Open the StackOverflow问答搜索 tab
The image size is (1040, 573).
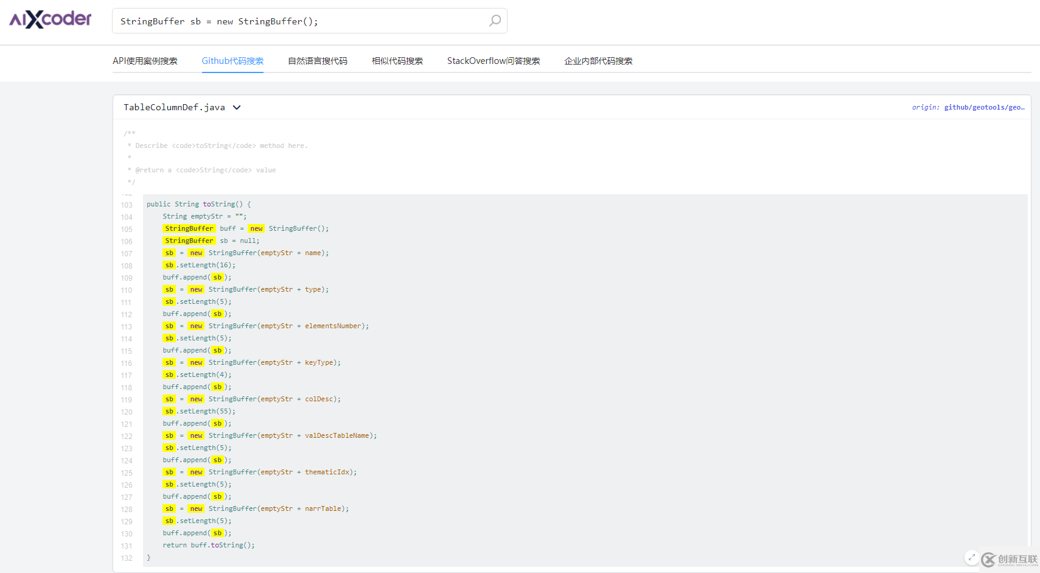pyautogui.click(x=494, y=61)
